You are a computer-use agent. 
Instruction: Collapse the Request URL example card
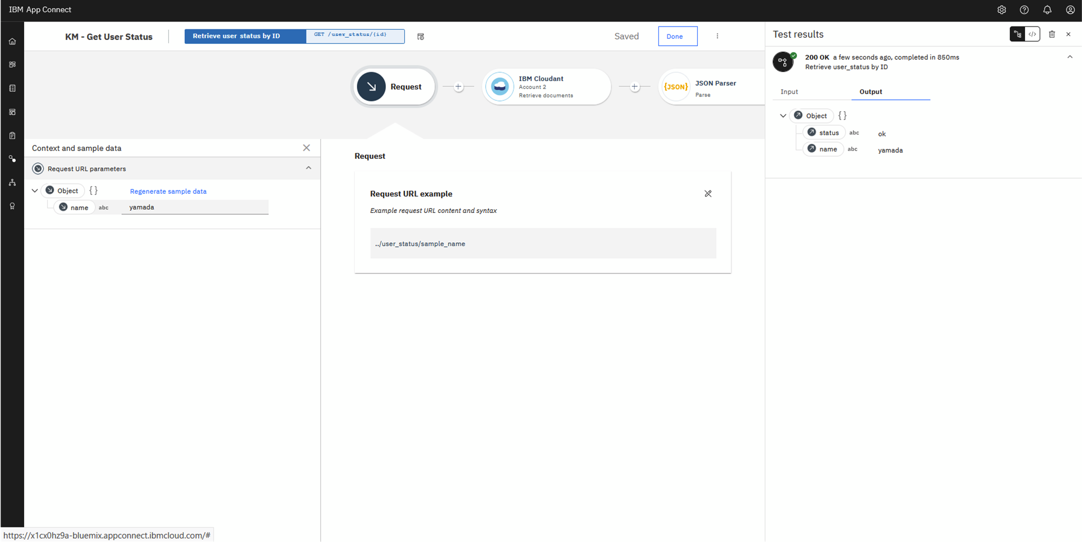pyautogui.click(x=708, y=194)
